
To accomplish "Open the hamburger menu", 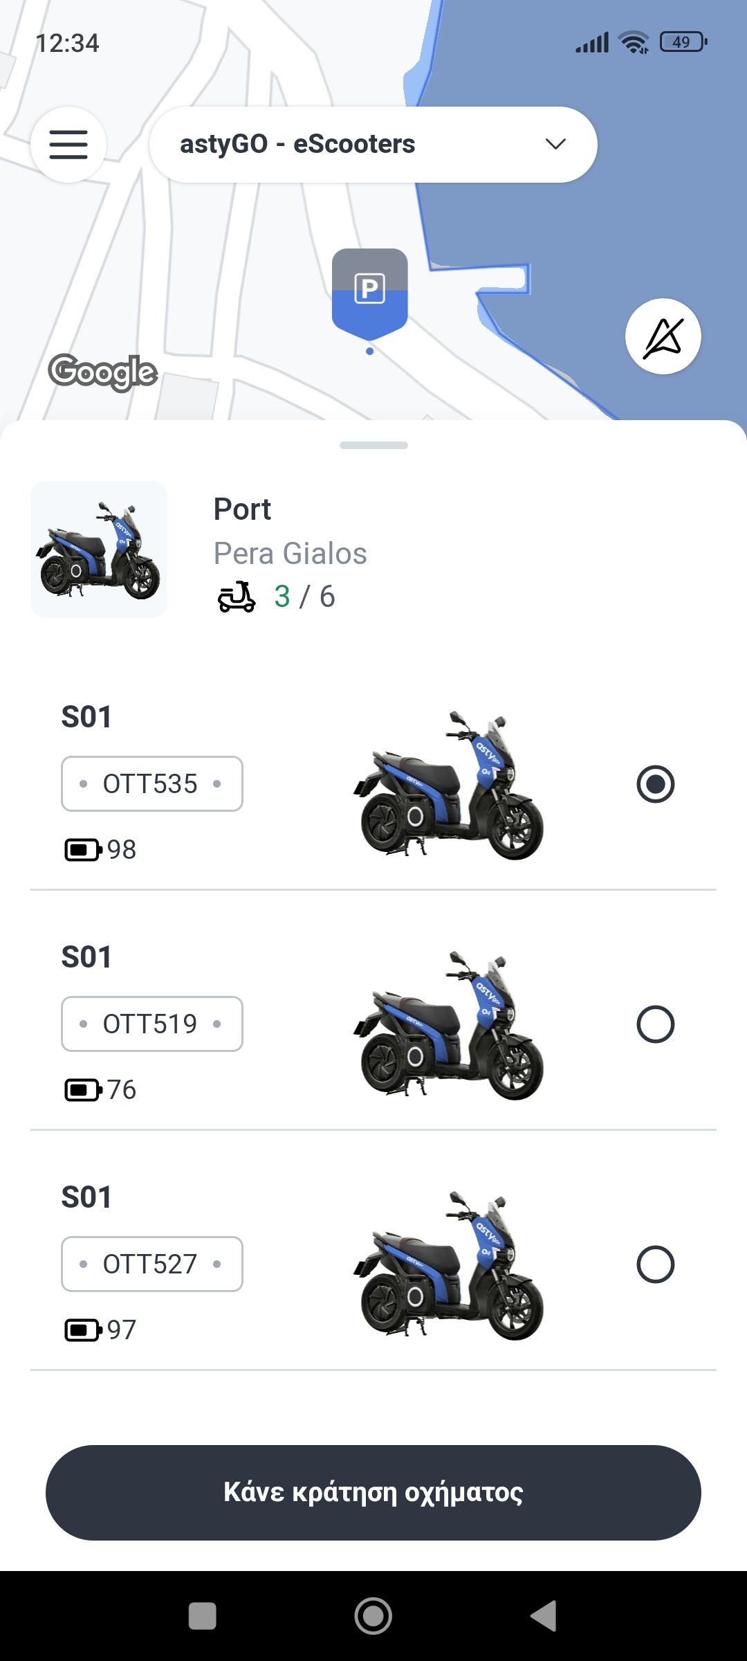I will click(x=68, y=145).
